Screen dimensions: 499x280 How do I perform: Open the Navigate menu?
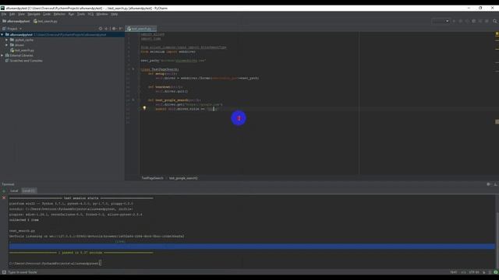coord(34,14)
